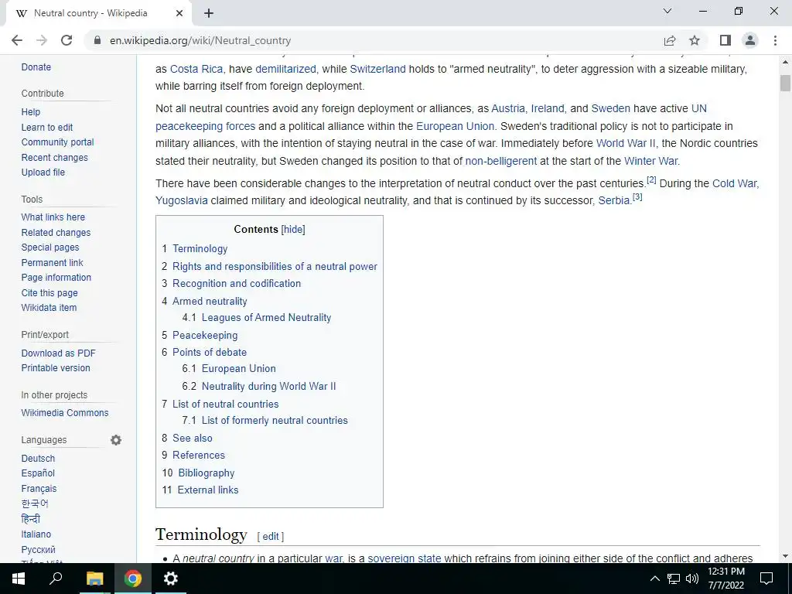Viewport: 792px width, 594px height.
Task: Close the Neutral country tab
Action: pyautogui.click(x=179, y=14)
